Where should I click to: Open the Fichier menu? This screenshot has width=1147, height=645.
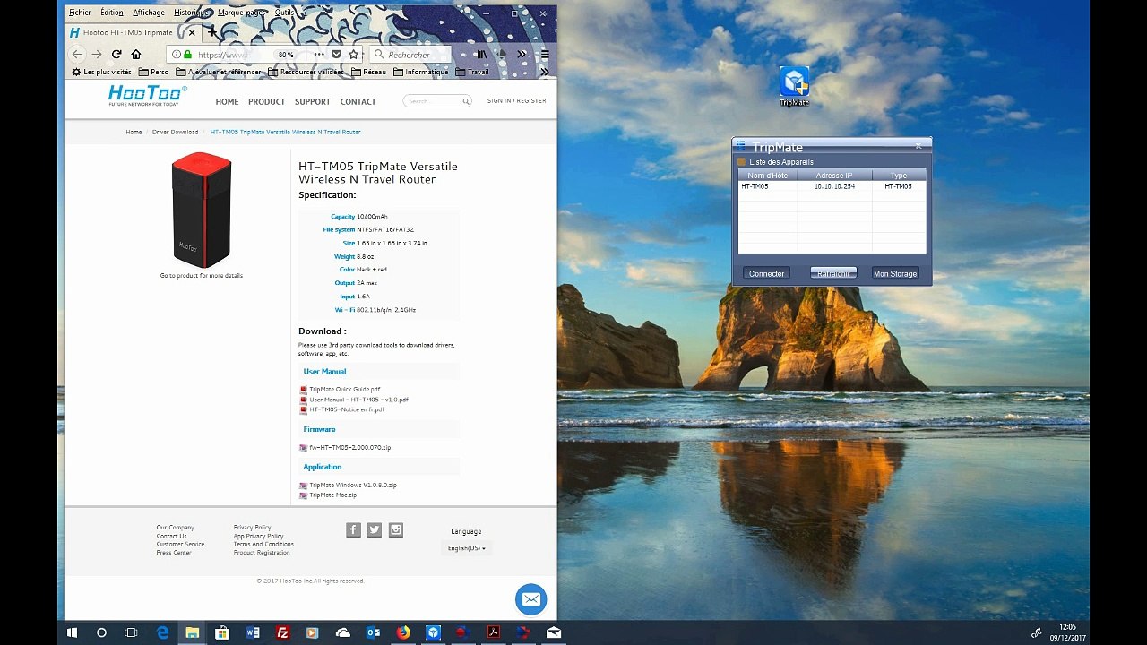(80, 13)
